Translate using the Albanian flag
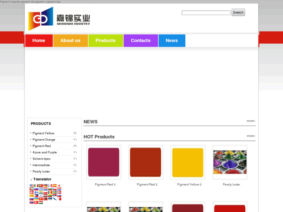Viewport: 283px width, 212px height. point(45,199)
